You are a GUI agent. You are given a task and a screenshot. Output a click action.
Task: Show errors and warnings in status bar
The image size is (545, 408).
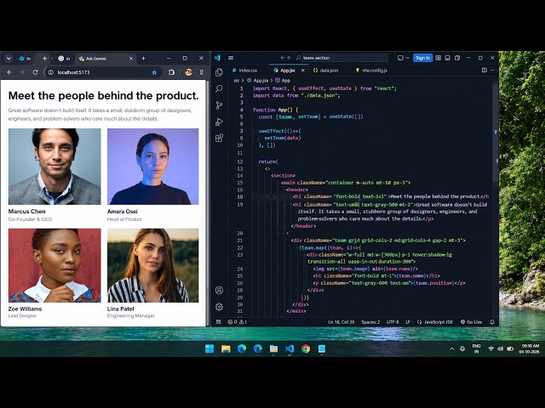point(237,322)
